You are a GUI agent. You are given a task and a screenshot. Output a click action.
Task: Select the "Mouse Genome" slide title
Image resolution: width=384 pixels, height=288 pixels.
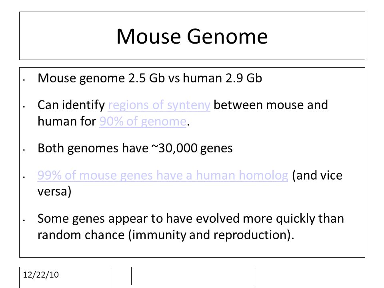[192, 36]
